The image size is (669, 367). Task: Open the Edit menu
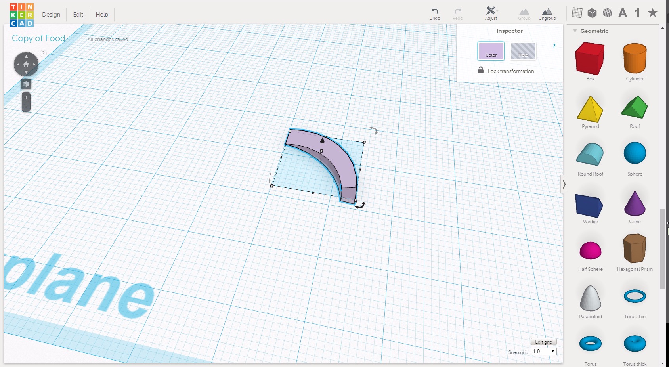(x=78, y=15)
